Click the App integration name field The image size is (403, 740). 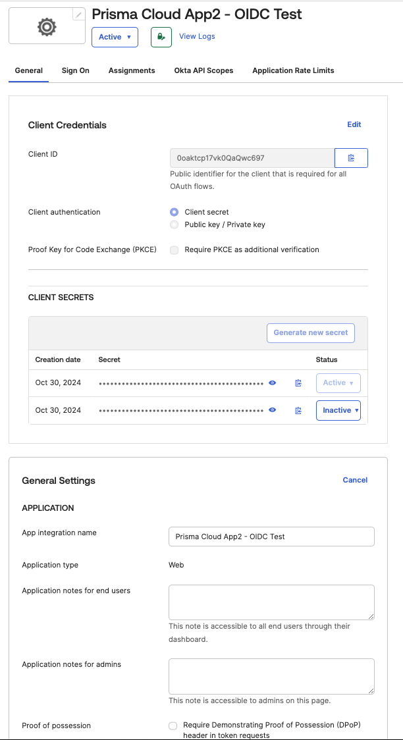[x=271, y=537]
